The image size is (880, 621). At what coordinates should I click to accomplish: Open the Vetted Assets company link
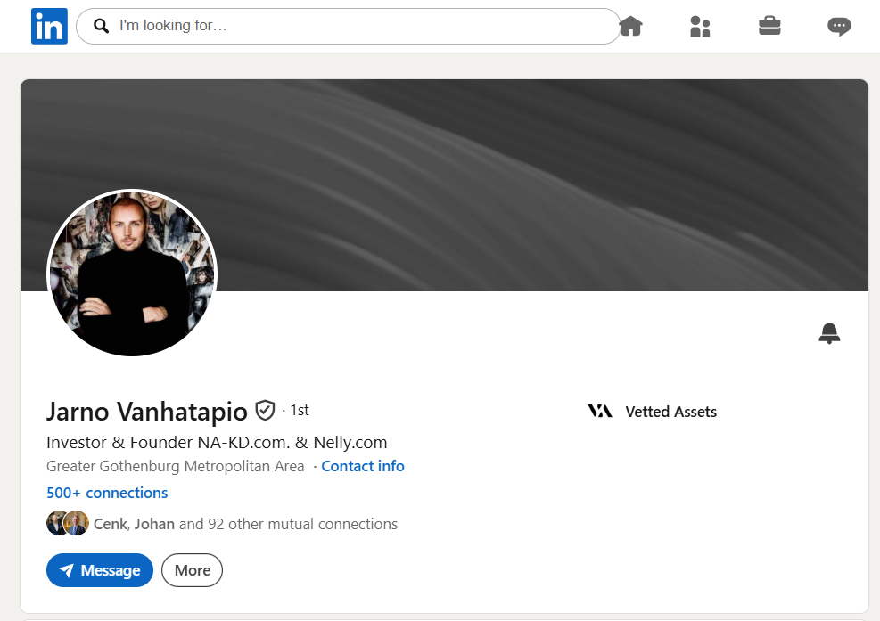670,412
